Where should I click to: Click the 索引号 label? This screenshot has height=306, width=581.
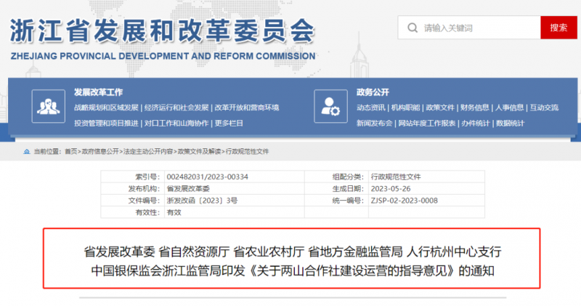[148, 177]
